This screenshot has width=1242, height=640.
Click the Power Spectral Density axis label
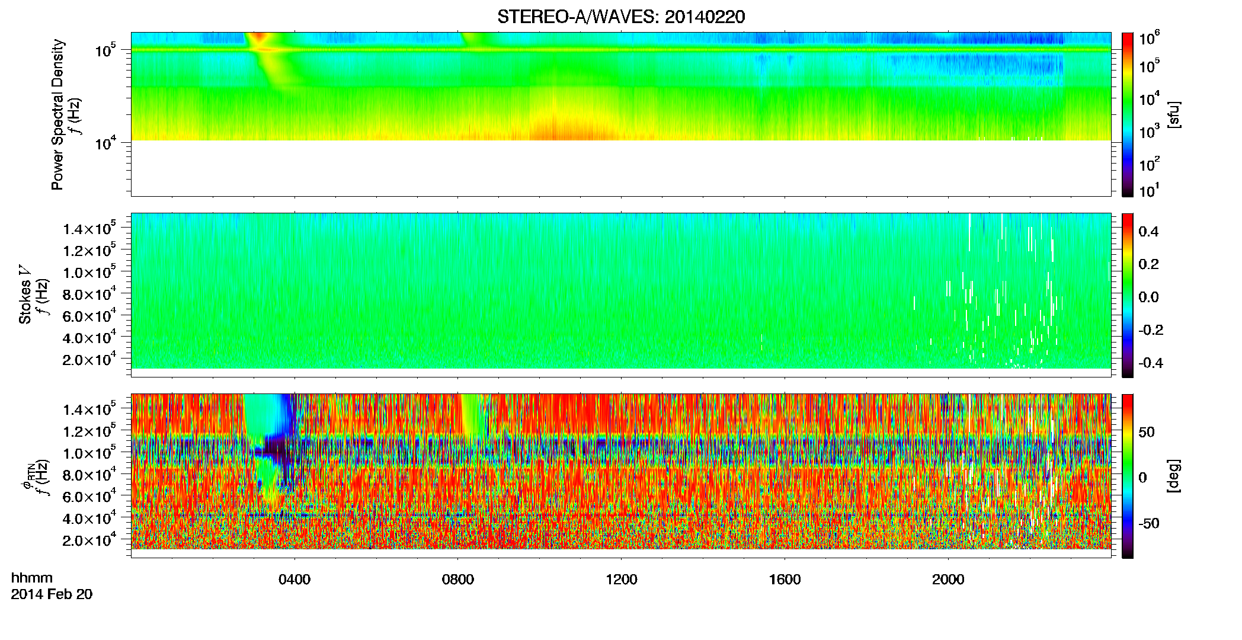[x=57, y=114]
